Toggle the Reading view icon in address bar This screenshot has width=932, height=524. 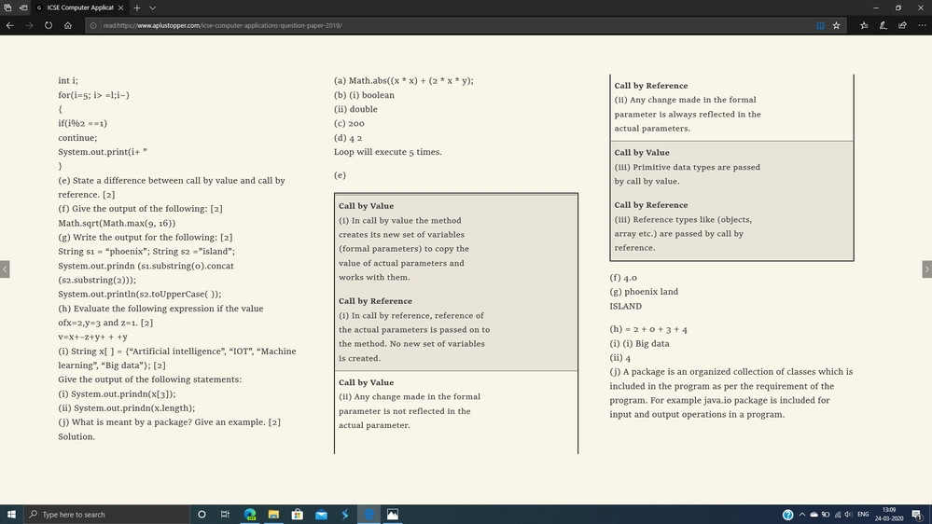(x=820, y=25)
